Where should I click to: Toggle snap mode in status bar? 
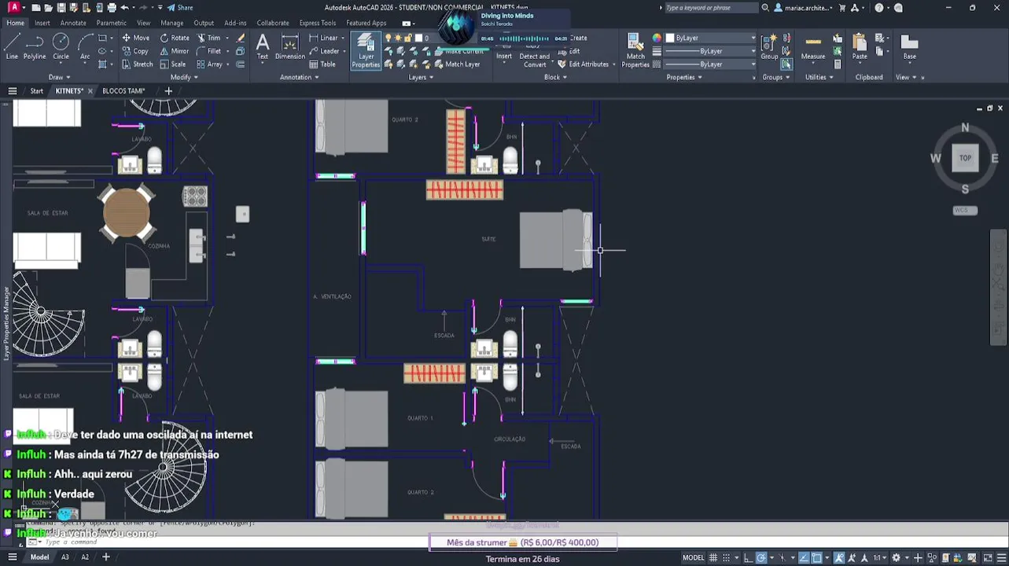[727, 557]
